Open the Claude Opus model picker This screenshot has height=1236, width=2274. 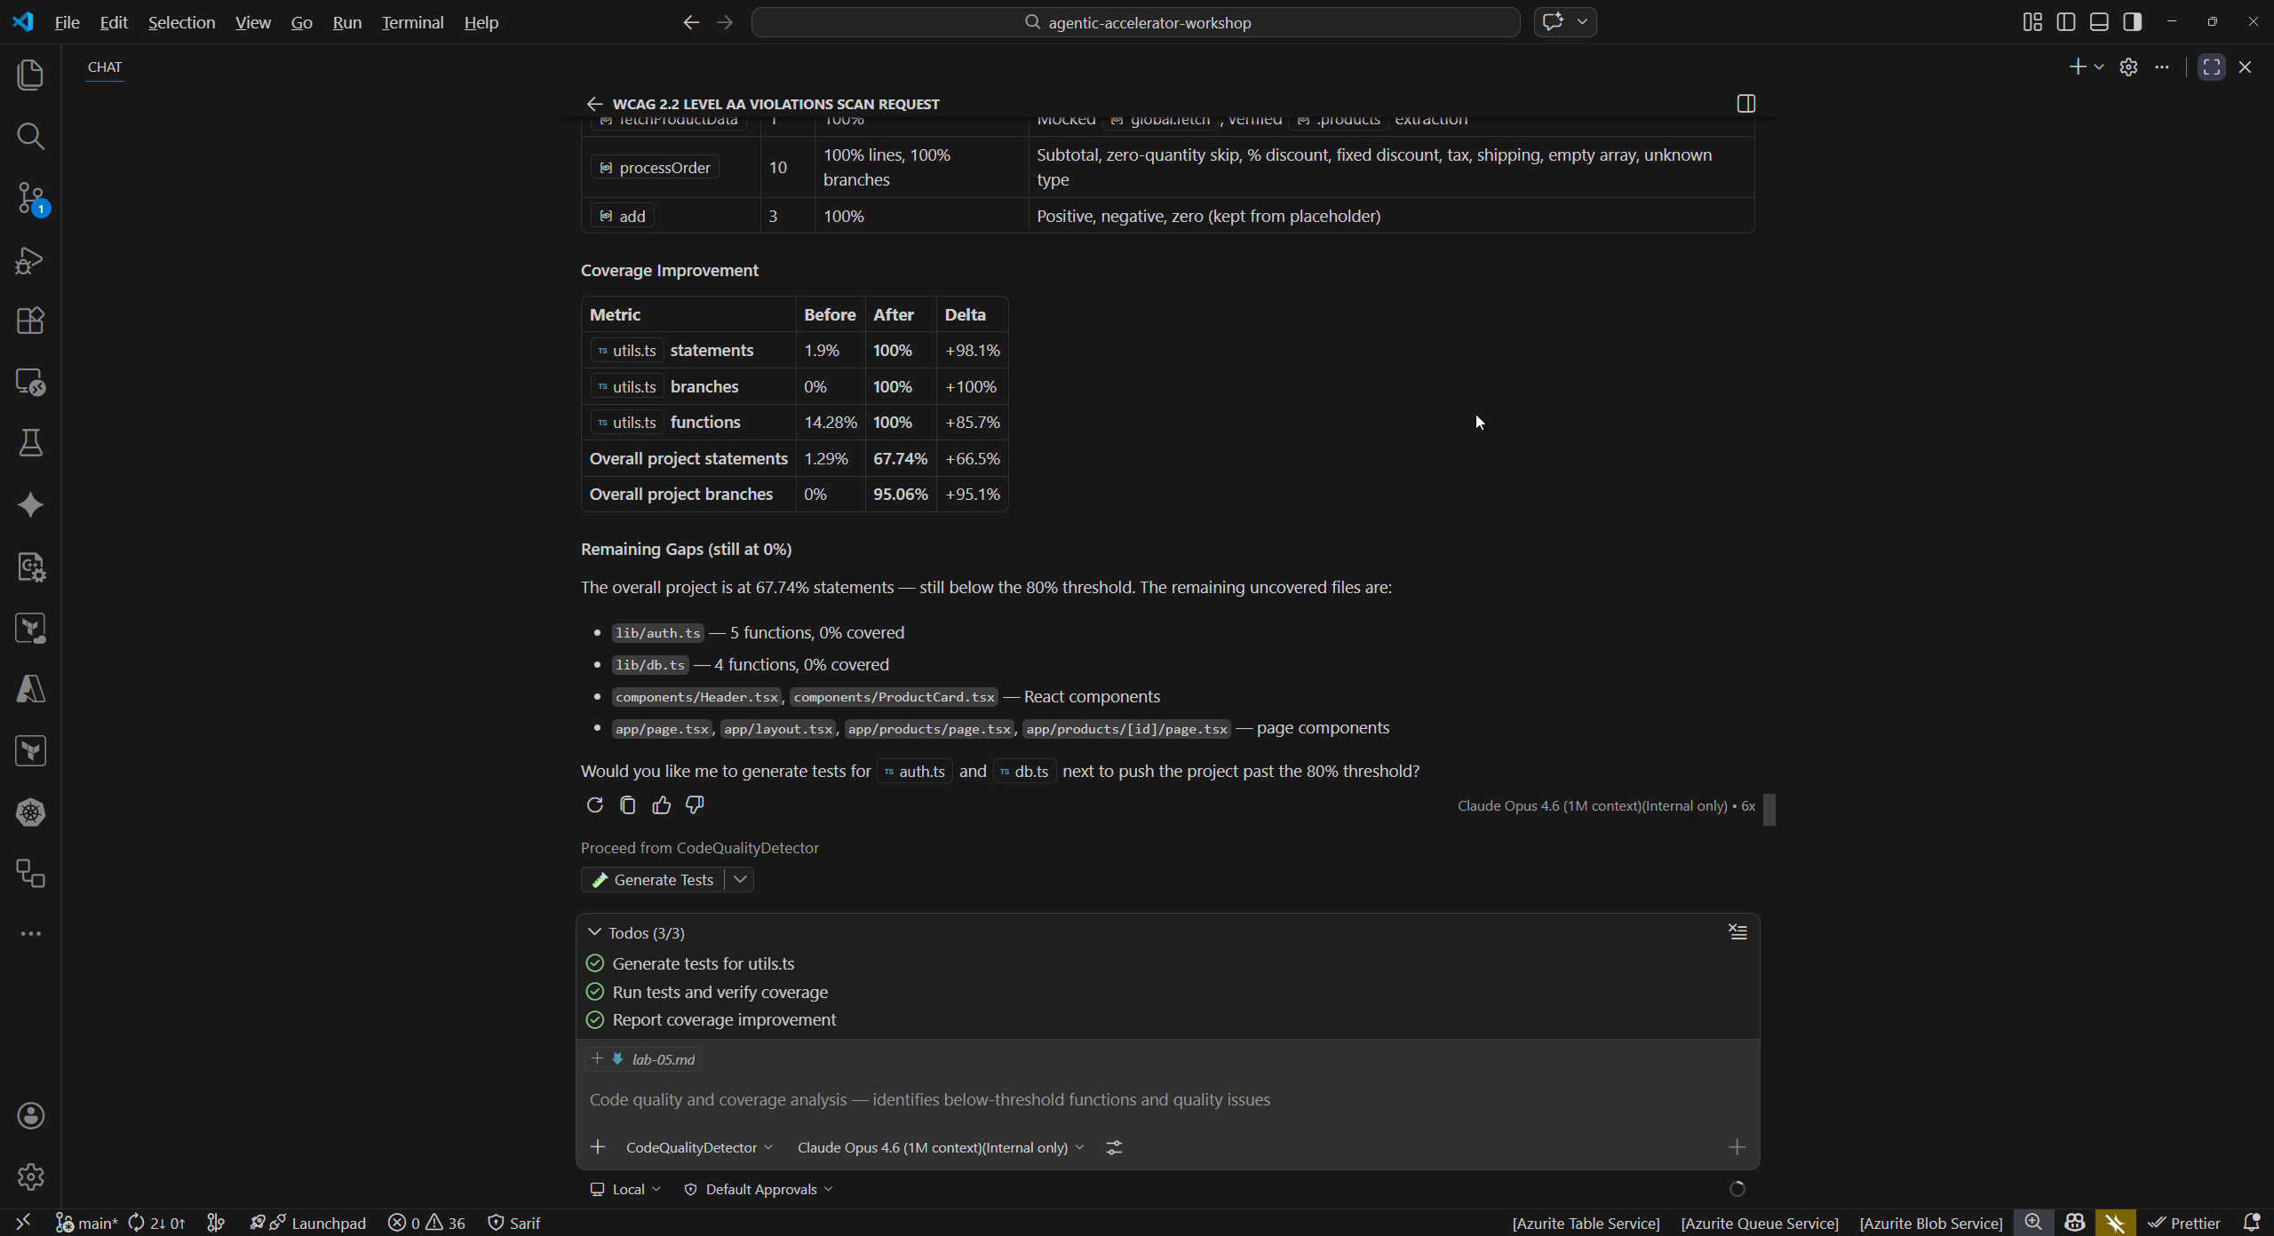click(937, 1147)
